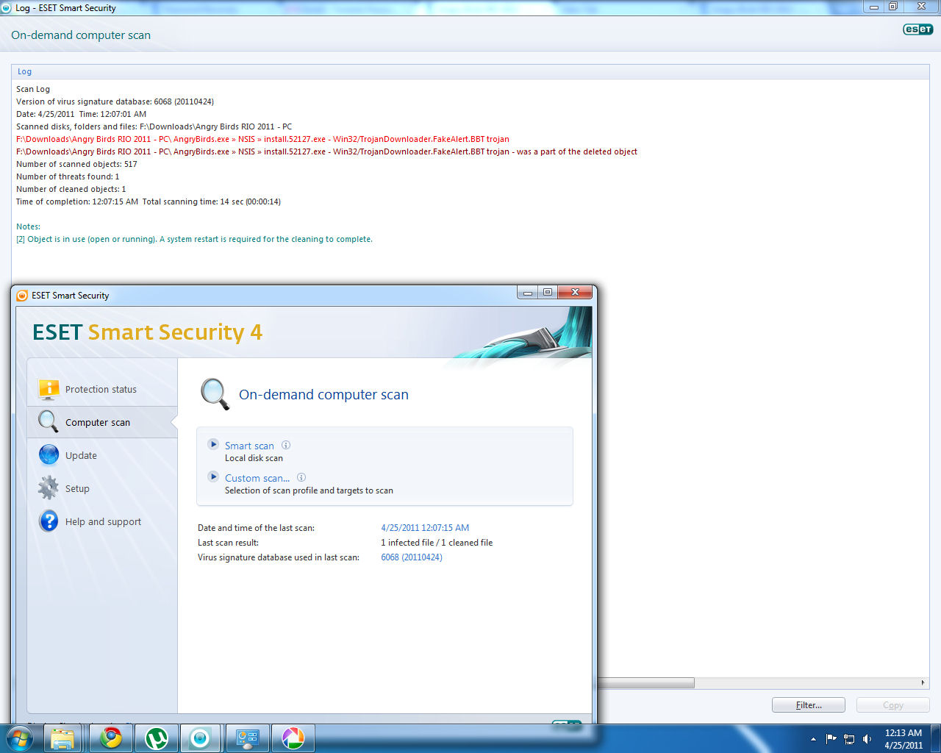This screenshot has height=753, width=941.
Task: Open Help and support section
Action: [x=103, y=521]
